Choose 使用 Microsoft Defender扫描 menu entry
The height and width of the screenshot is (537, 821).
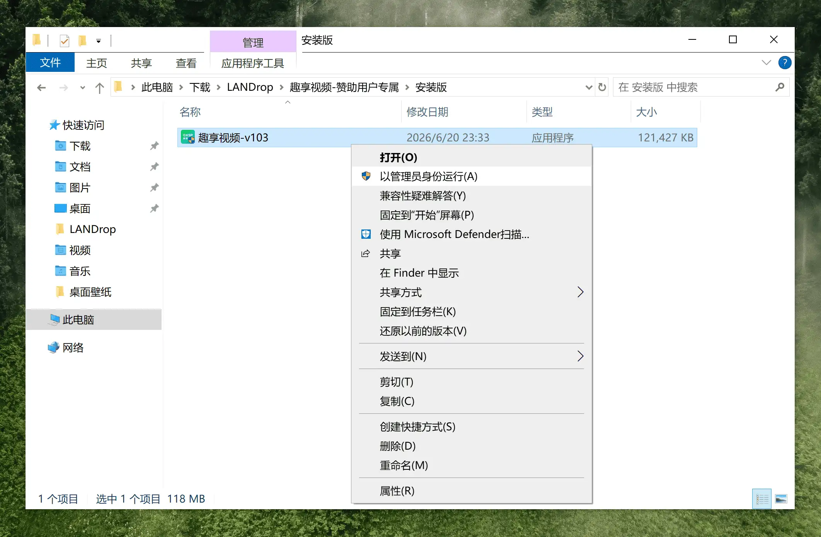[472, 235]
